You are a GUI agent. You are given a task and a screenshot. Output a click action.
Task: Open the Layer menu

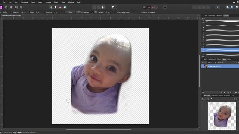pos(33,3)
